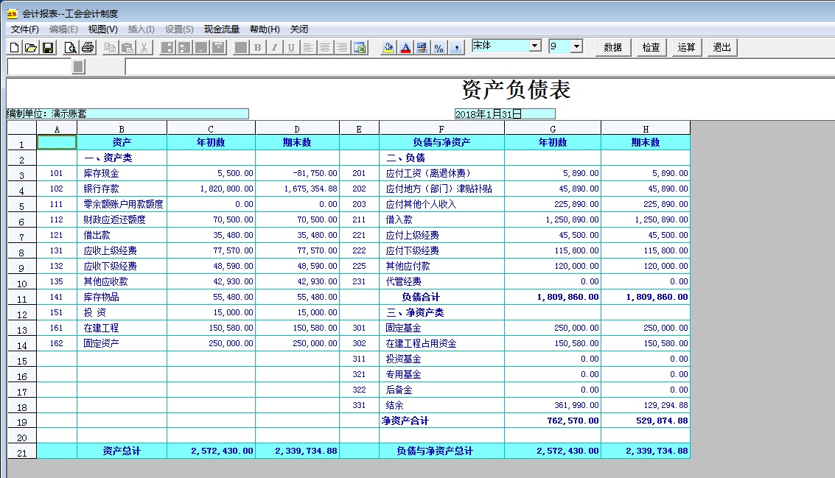
Task: Open the font color A tool
Action: coord(406,47)
